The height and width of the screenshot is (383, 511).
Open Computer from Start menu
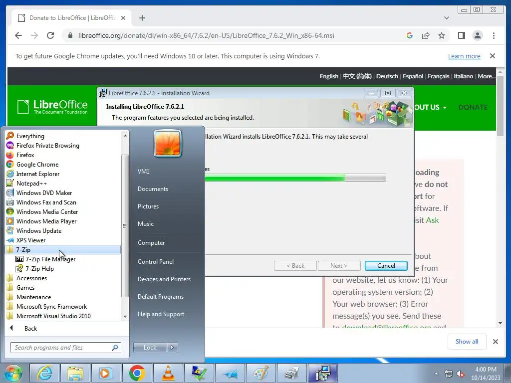[151, 243]
